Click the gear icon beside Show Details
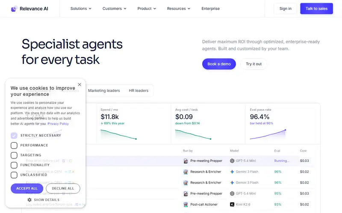 coord(29,200)
